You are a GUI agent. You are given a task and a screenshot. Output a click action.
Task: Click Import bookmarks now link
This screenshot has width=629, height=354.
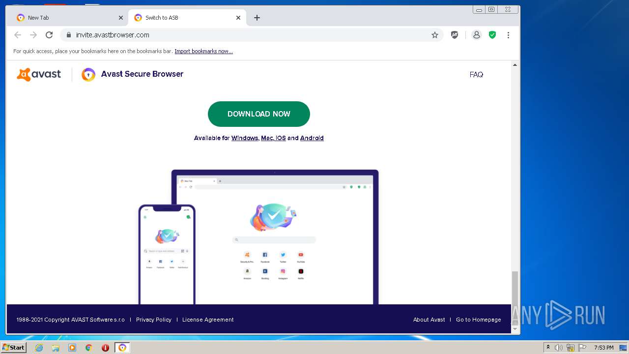[x=203, y=51]
